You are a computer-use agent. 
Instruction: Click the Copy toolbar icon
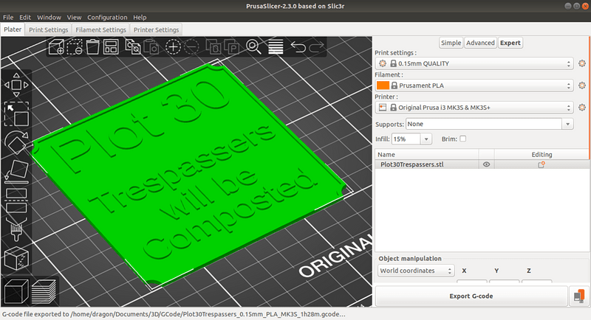[133, 47]
